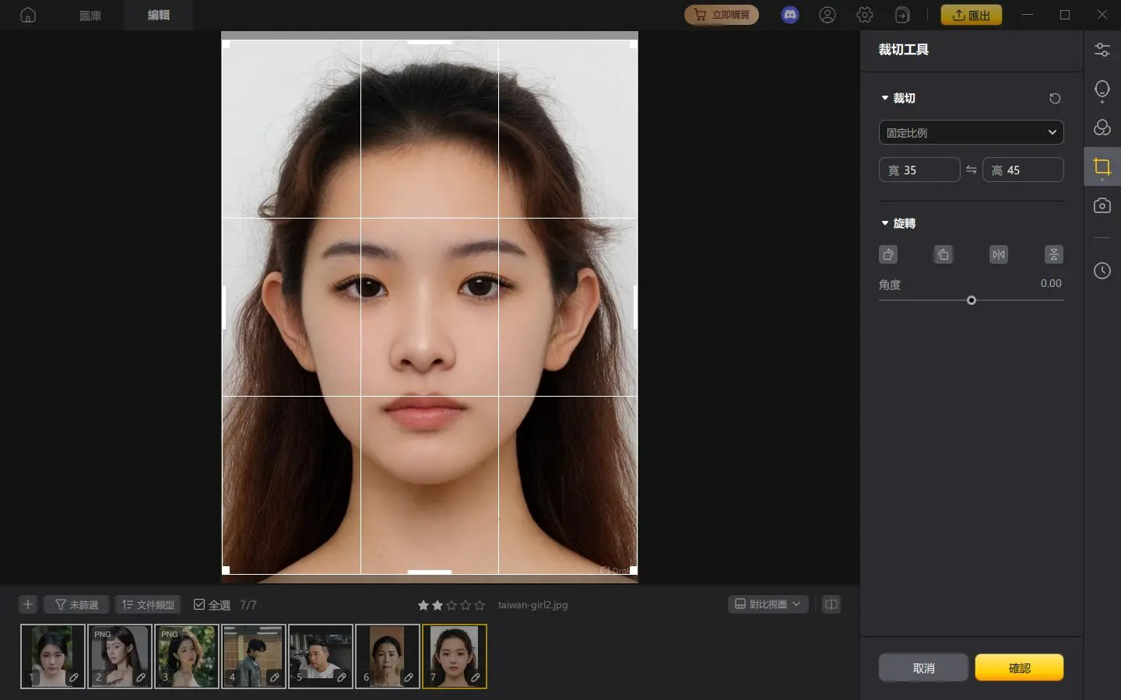
Task: Toggle the 全選 select-all checkbox
Action: click(x=201, y=604)
